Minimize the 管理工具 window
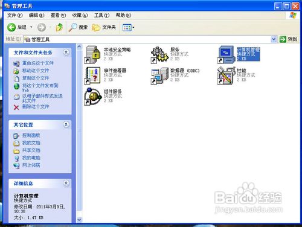 pos(278,6)
